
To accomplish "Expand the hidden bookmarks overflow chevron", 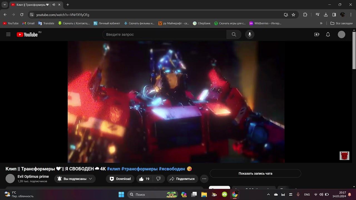I will point(321,23).
